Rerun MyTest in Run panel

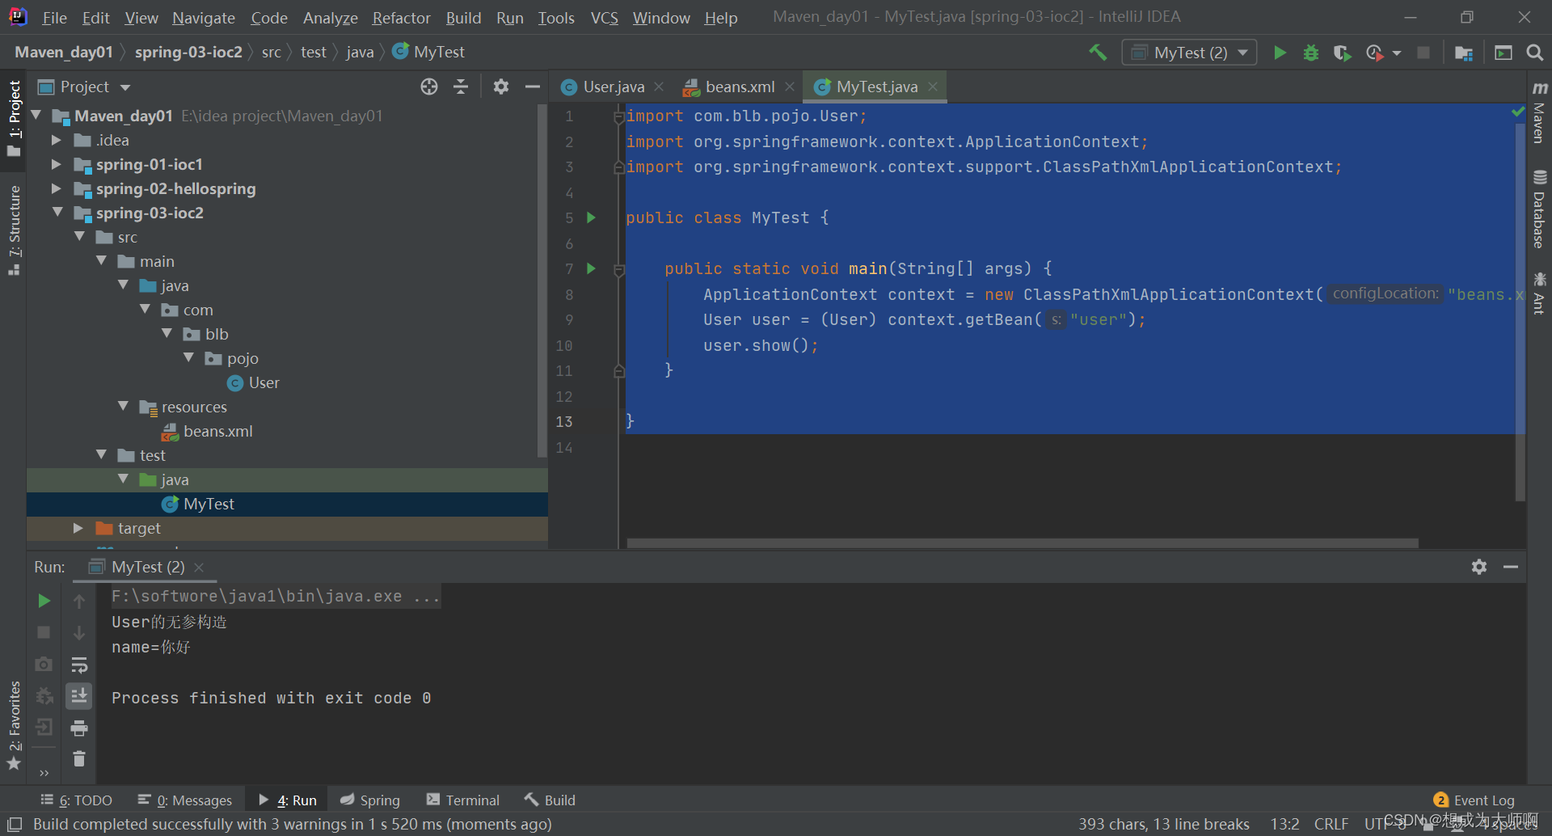44,601
